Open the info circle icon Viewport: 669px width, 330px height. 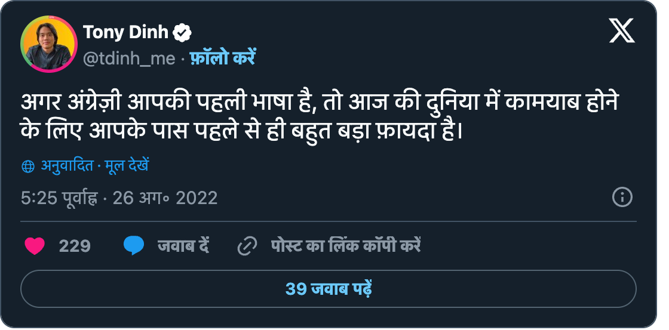click(x=622, y=198)
